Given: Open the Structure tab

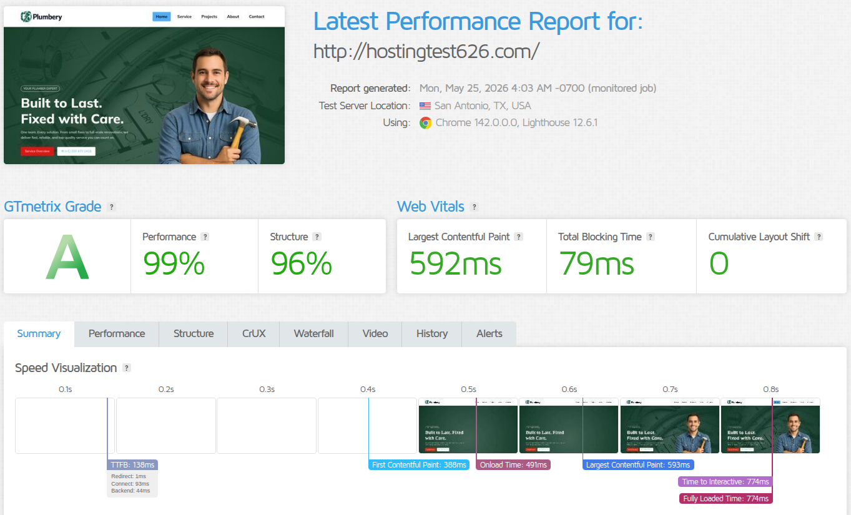Looking at the screenshot, I should pos(194,334).
